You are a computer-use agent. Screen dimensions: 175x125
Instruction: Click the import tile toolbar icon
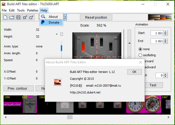coord(31,18)
